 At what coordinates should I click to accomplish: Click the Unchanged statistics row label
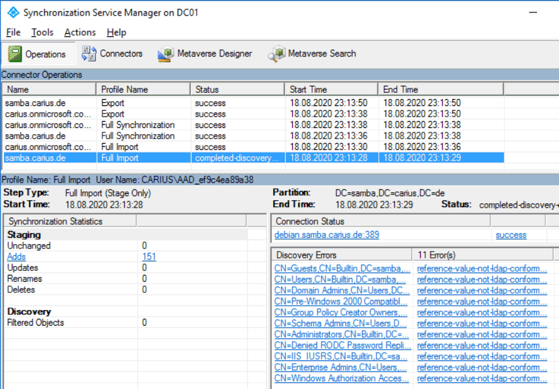point(29,246)
